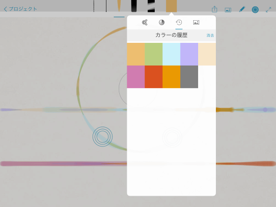Viewport: 276px width, 207px height.
Task: Select the pencil drawing tool icon
Action: click(242, 9)
